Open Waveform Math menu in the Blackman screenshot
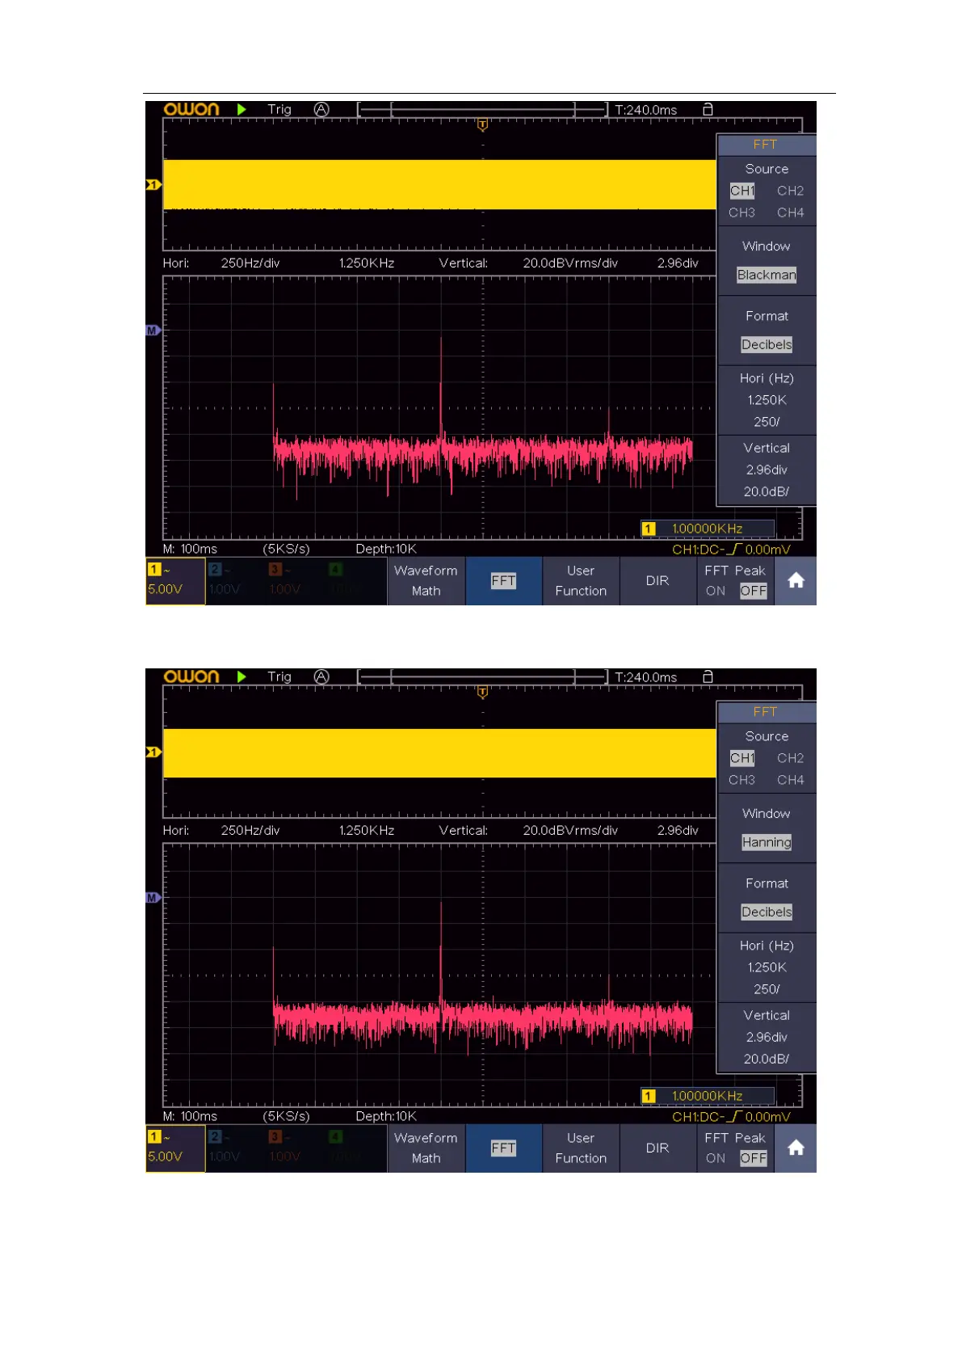 coord(426,580)
